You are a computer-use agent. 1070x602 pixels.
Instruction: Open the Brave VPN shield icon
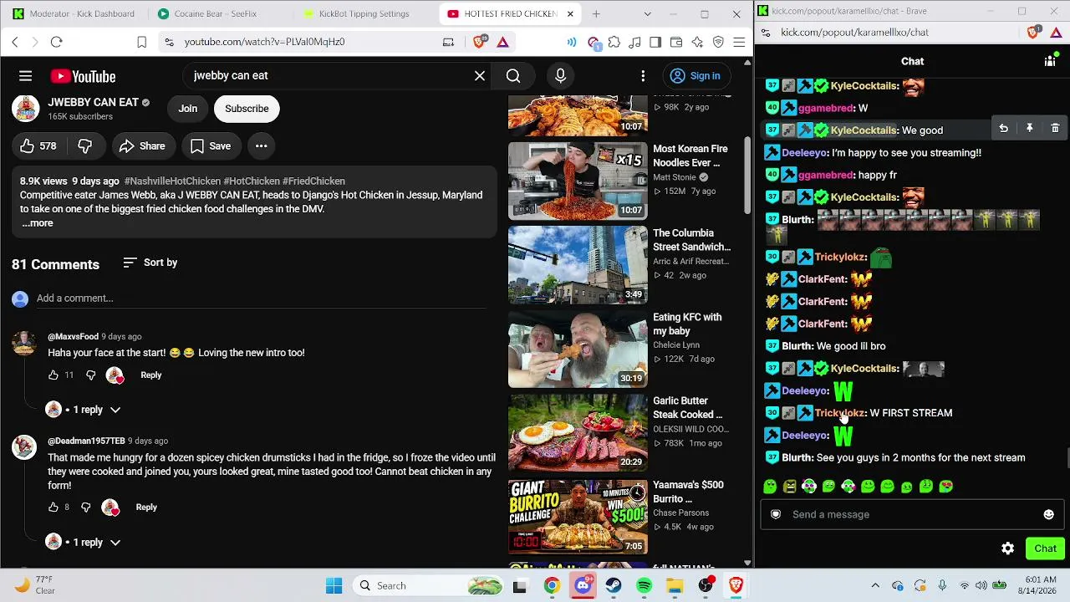[718, 42]
